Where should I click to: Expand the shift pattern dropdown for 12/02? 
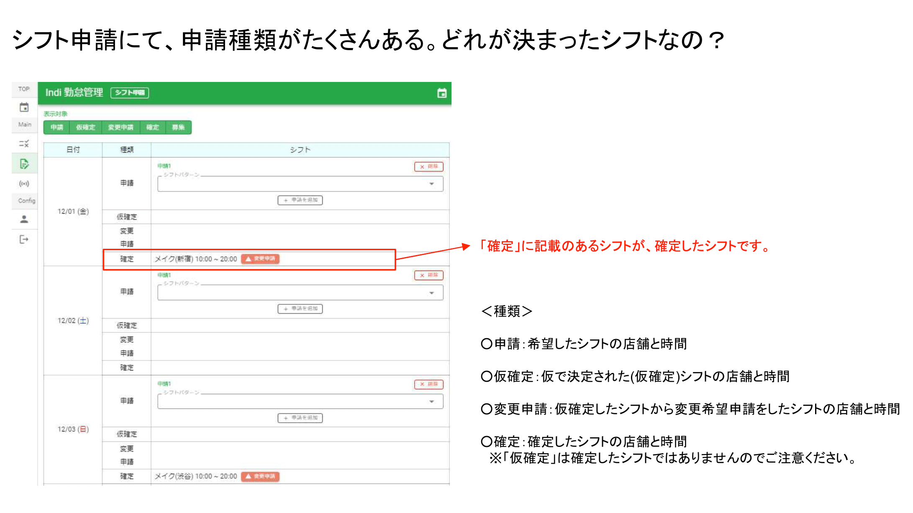pyautogui.click(x=300, y=293)
